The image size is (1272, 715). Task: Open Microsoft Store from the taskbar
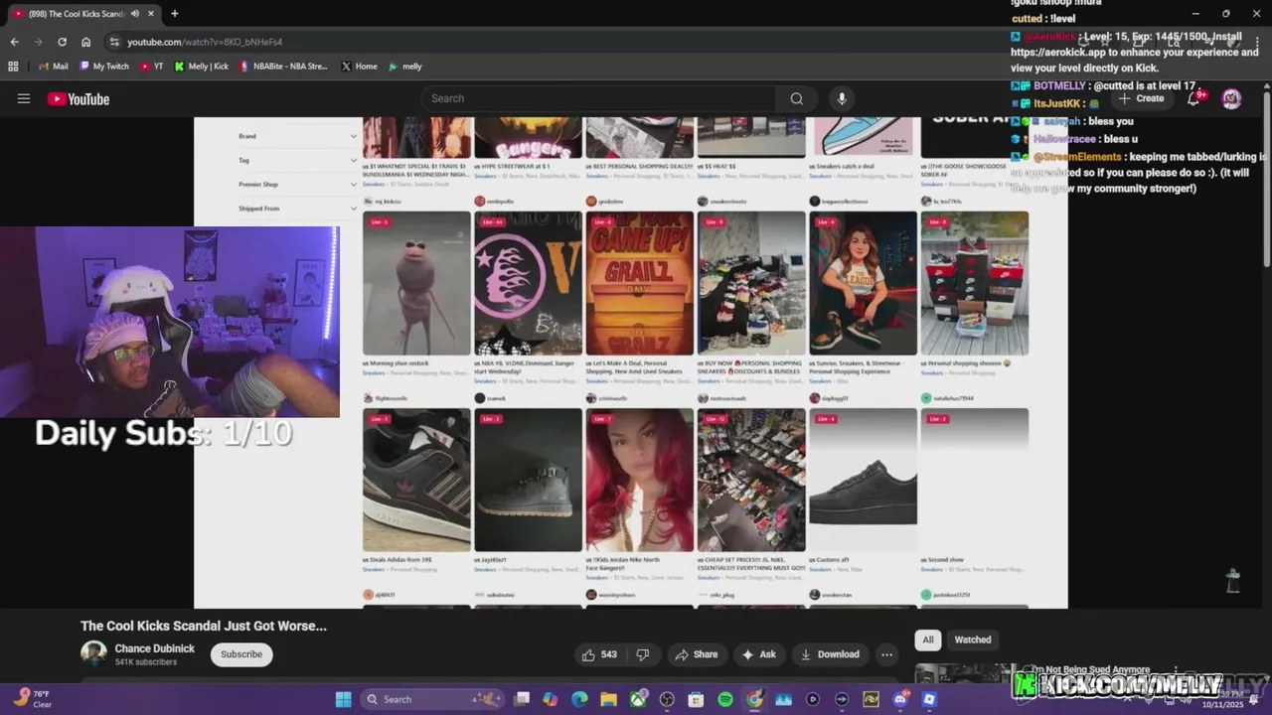pos(696,699)
